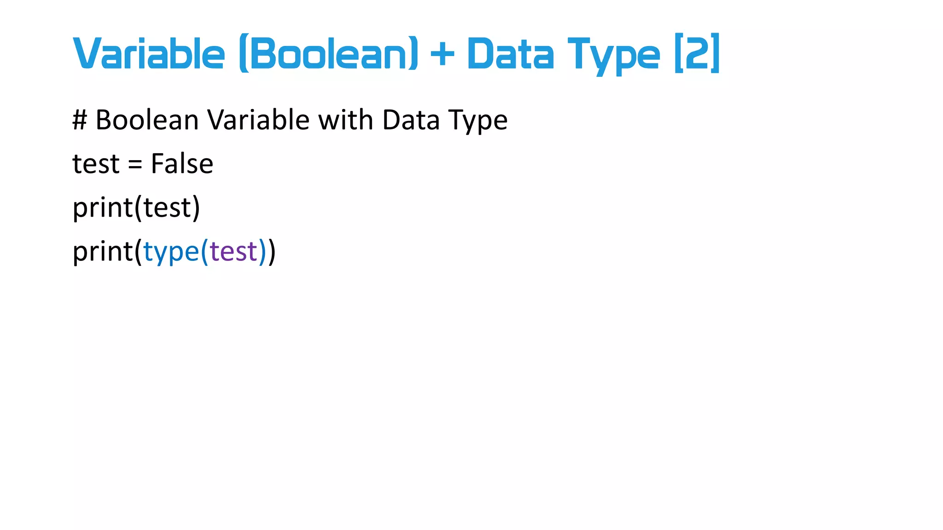Click the word 'False' in the code
Viewport: 943px width, 530px height.
click(182, 164)
